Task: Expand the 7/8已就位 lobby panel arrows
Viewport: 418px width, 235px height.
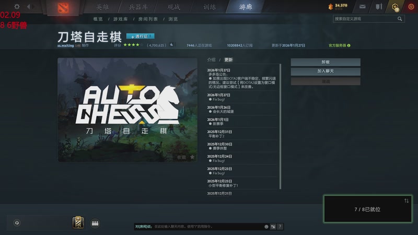Action: click(x=407, y=201)
